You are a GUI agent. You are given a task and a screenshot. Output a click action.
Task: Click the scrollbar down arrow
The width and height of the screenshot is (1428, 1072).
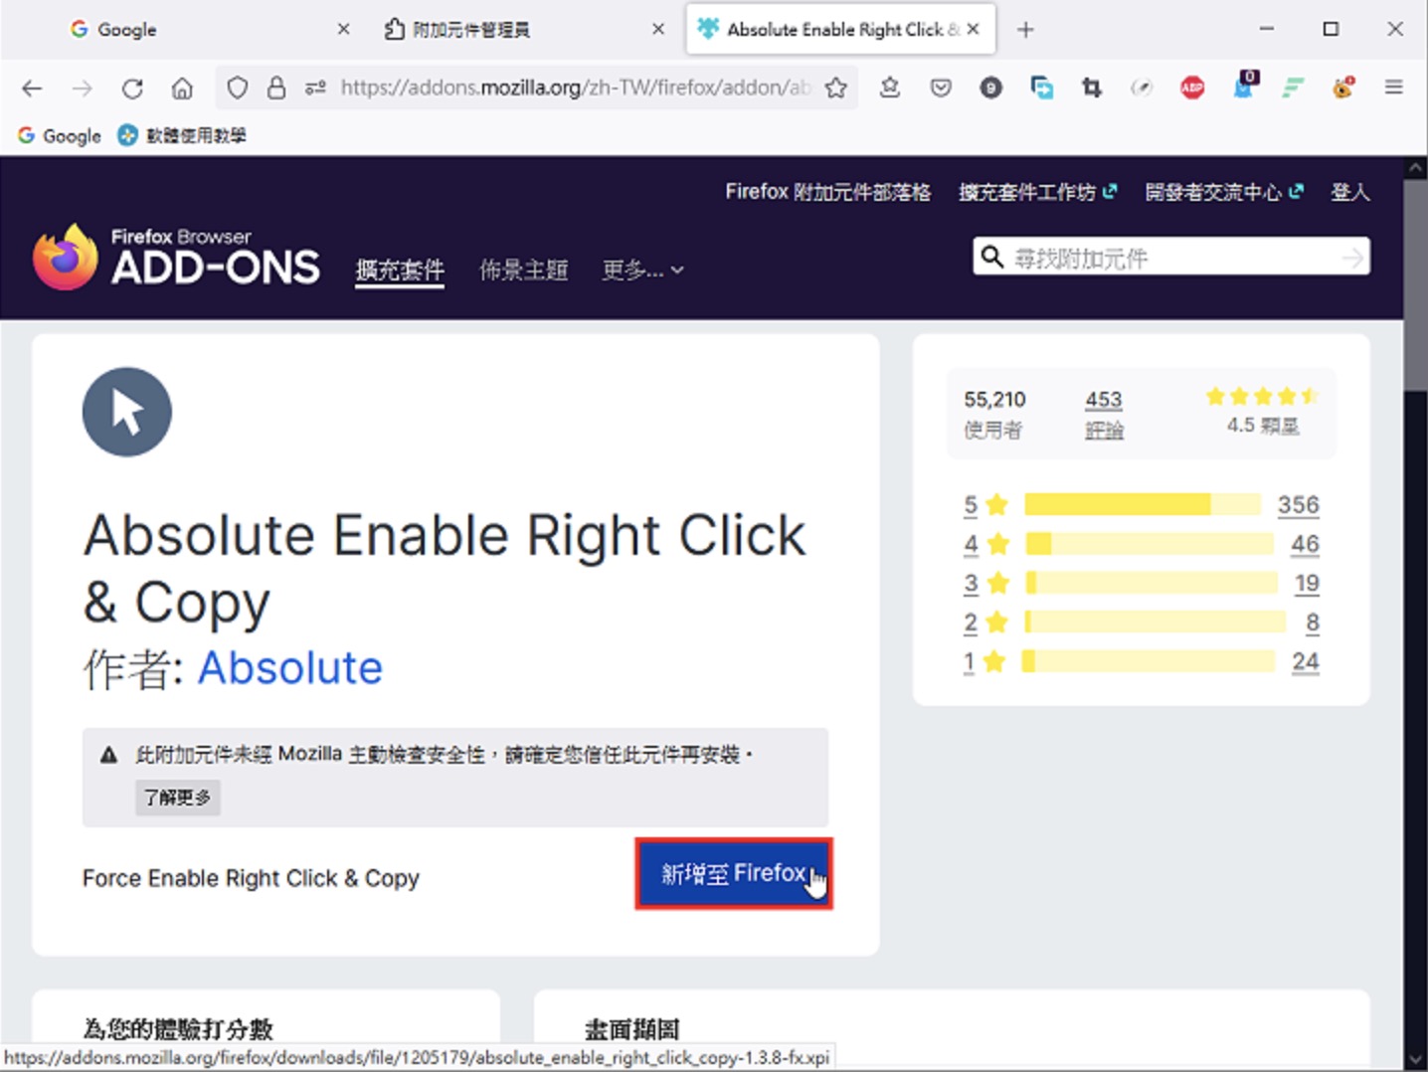point(1416,1060)
